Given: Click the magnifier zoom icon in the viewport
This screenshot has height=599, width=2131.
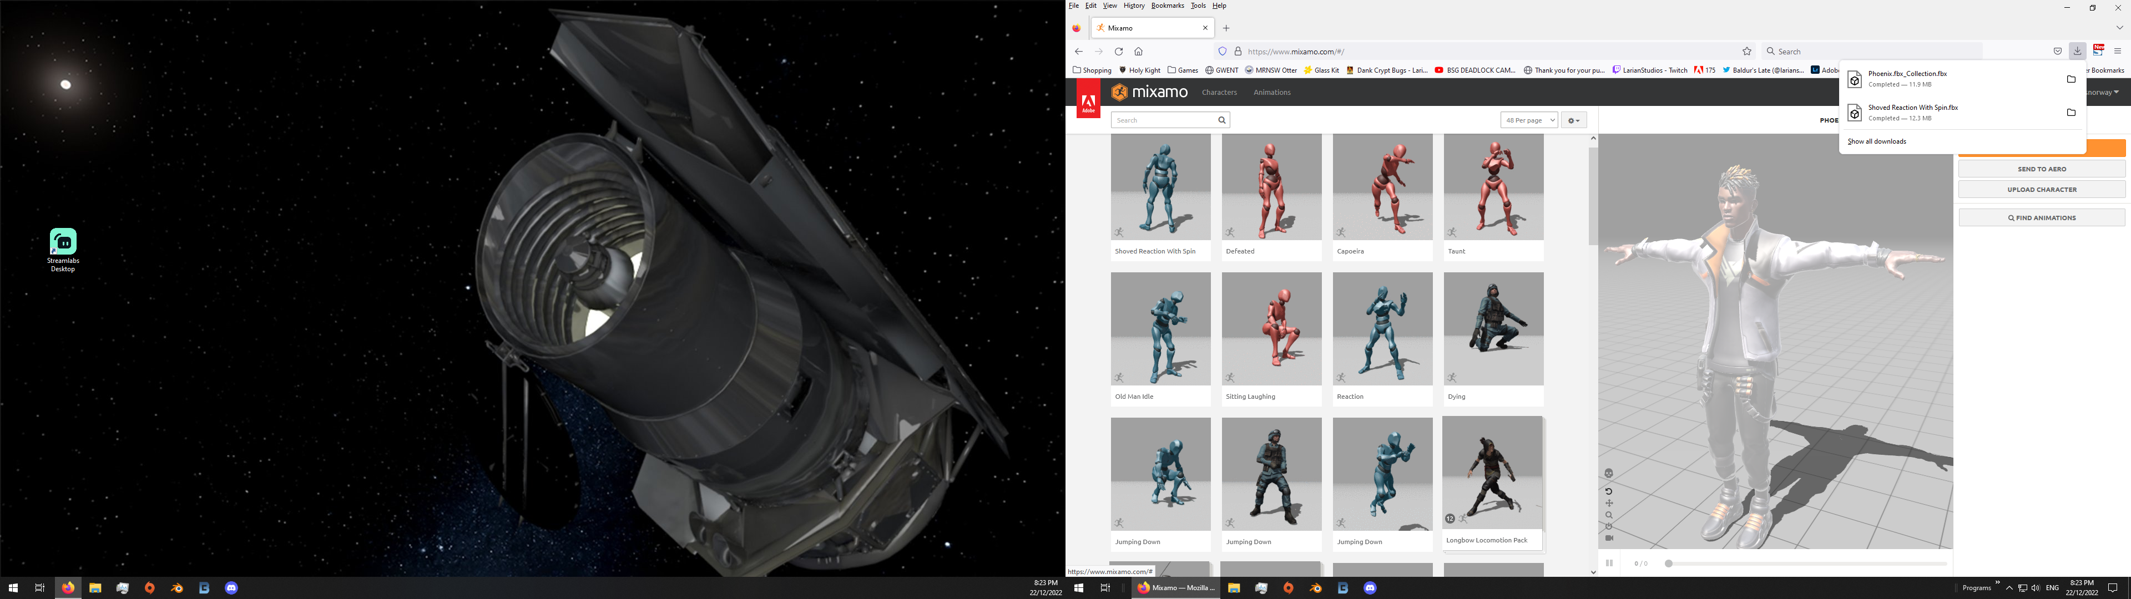Looking at the screenshot, I should (x=1608, y=515).
